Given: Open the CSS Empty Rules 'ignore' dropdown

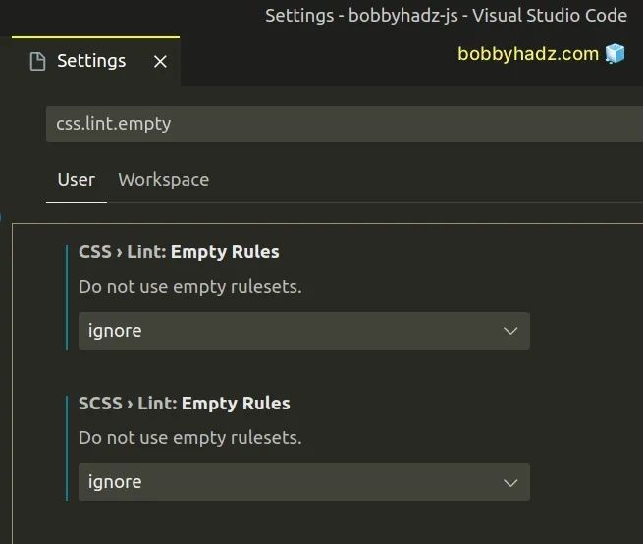Looking at the screenshot, I should (295, 331).
